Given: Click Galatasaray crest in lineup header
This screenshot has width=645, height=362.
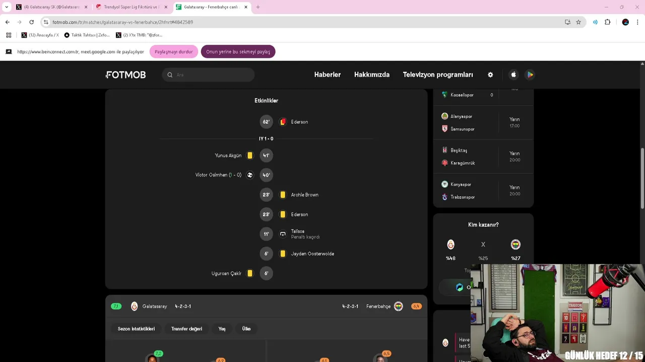Looking at the screenshot, I should pos(134,306).
